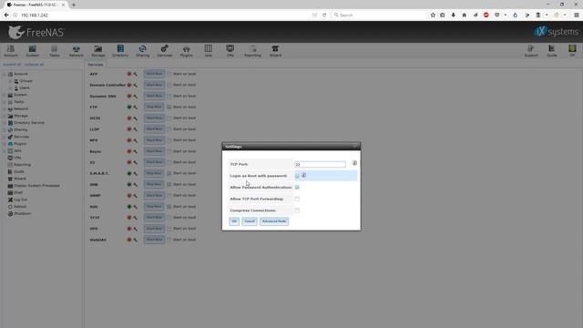Open the Guide toolbar icon

pos(552,51)
